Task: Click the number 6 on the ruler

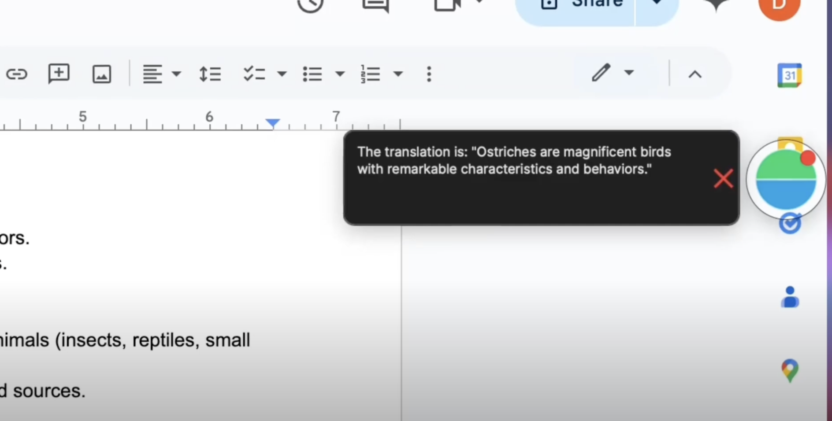Action: [209, 117]
